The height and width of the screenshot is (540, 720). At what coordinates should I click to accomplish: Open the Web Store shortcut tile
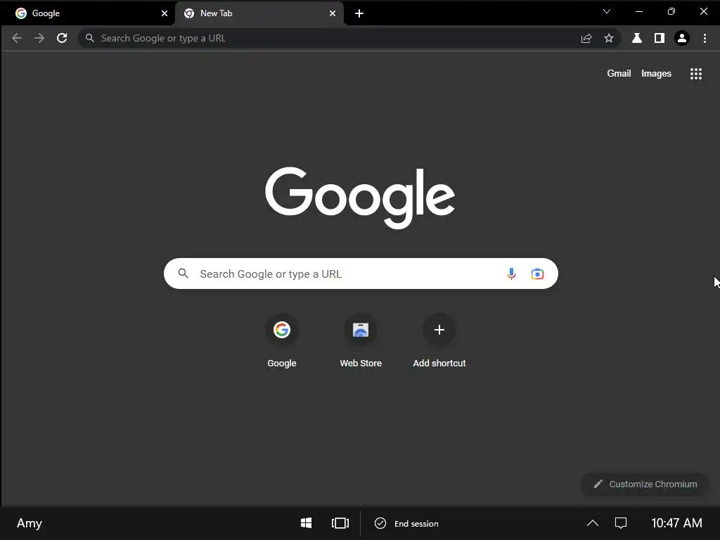[x=361, y=341]
